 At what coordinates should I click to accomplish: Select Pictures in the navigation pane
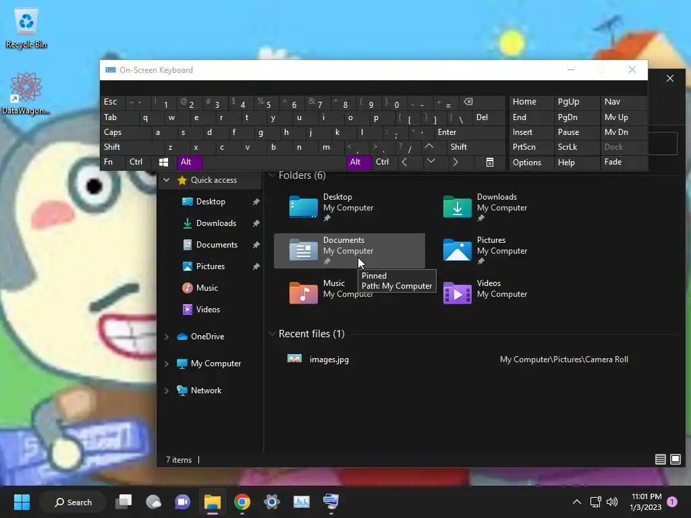211,266
